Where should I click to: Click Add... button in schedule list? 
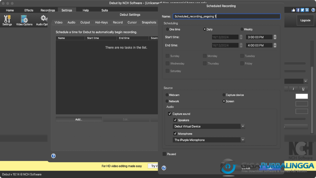79,120
